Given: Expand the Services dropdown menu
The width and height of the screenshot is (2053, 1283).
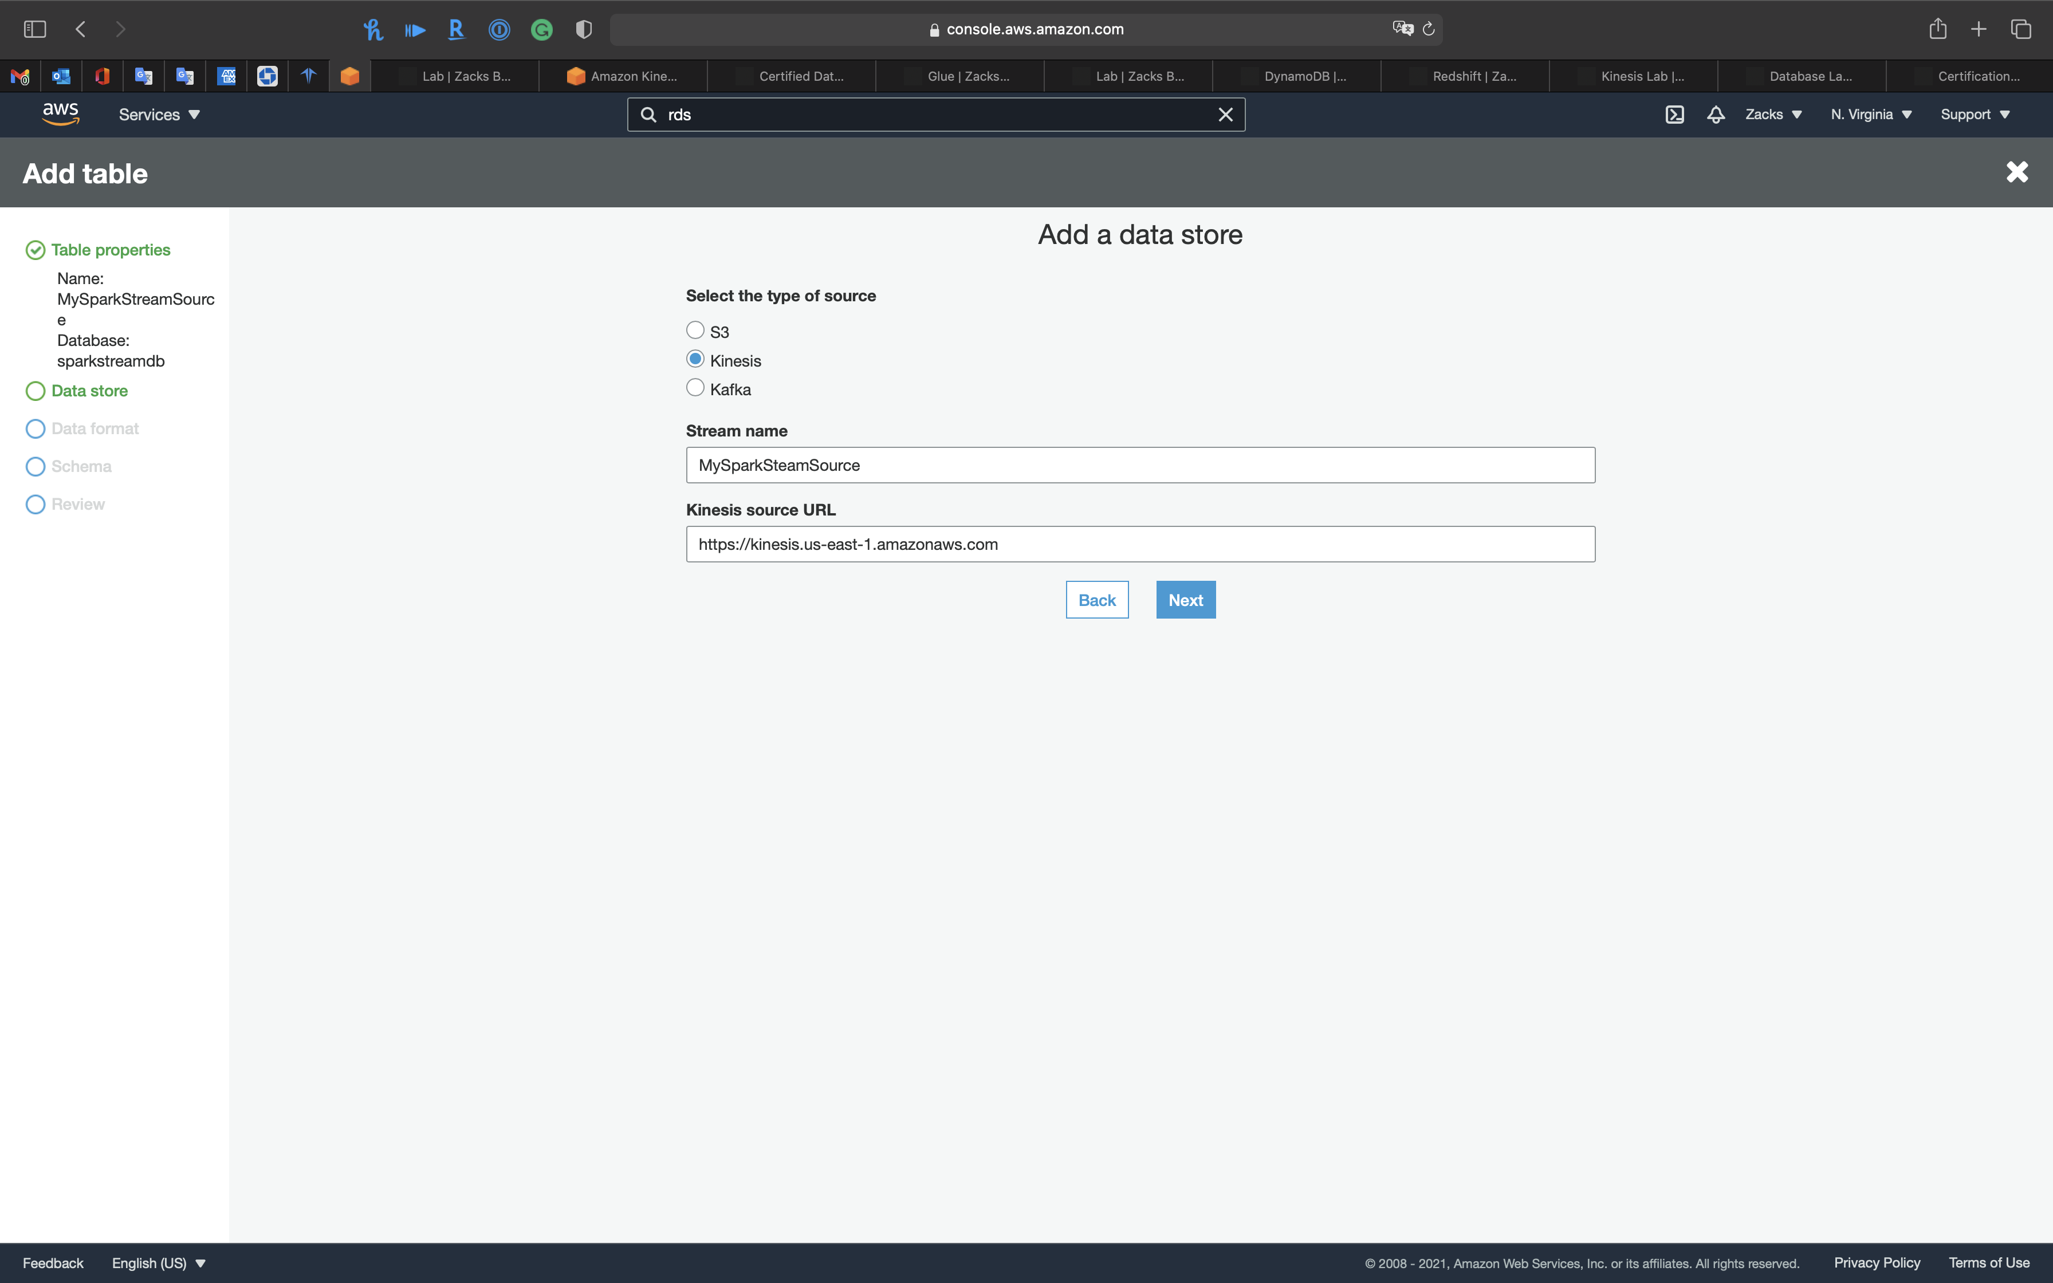Looking at the screenshot, I should click(159, 115).
